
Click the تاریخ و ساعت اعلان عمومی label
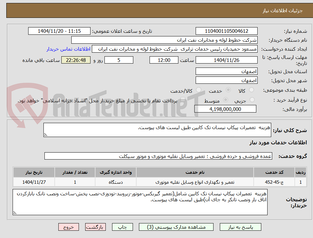122,31
